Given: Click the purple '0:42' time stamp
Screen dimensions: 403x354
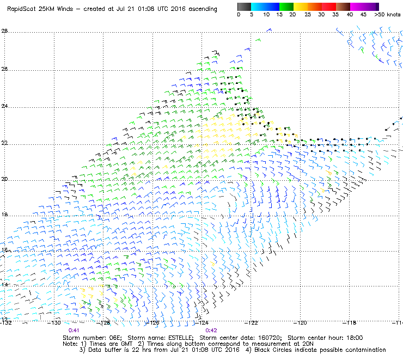Looking at the screenshot, I should 211,331.
